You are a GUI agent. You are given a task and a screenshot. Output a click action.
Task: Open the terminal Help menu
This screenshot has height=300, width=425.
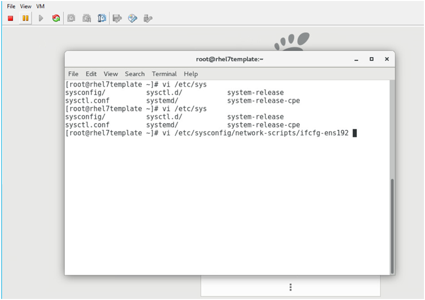click(191, 74)
